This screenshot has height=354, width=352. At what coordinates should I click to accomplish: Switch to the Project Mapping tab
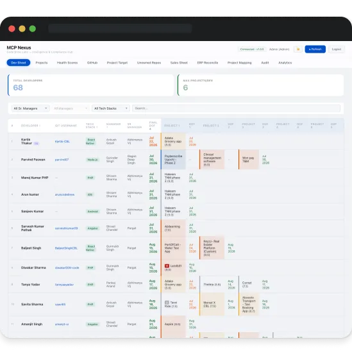click(239, 63)
